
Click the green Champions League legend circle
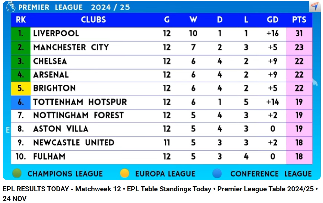pos(17,173)
